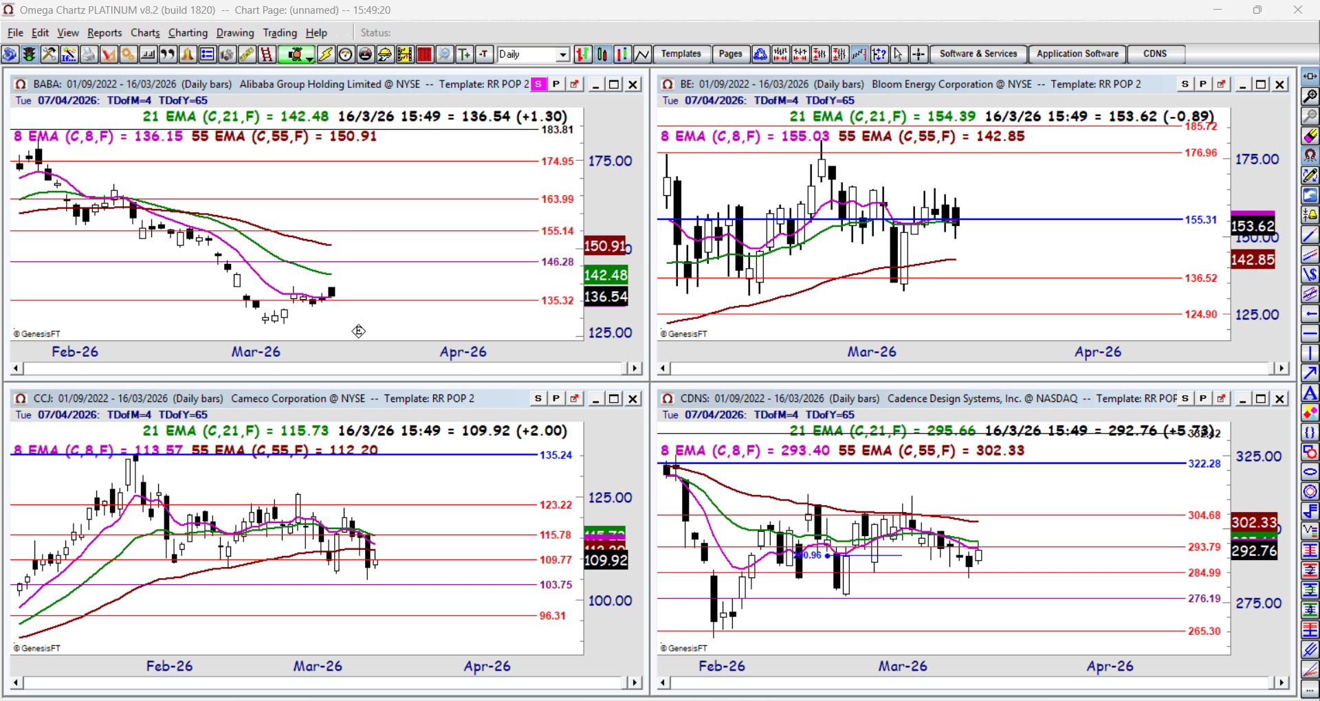Select the crosshair cursor tool
1320x701 pixels.
click(x=918, y=54)
